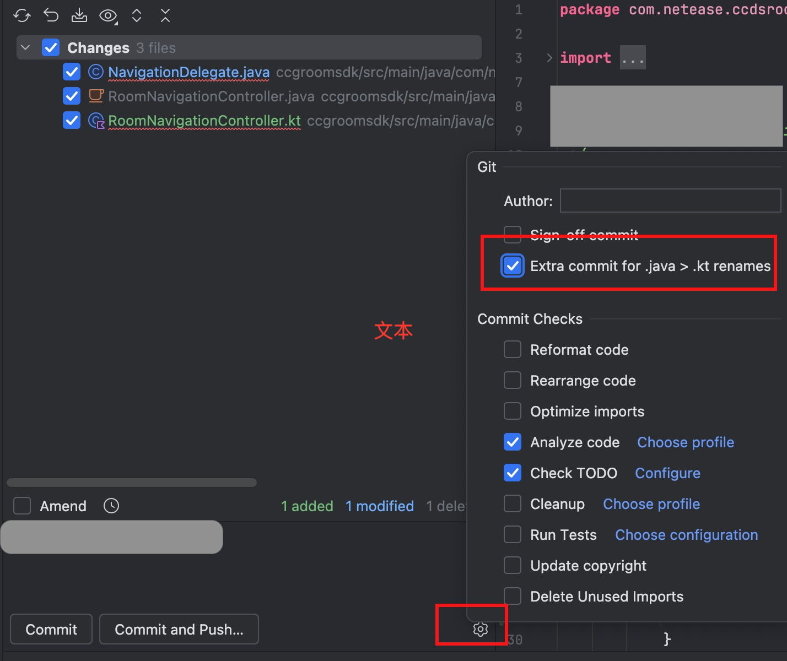Screen dimensions: 787x661
Task: Disable the Check TODO checkbox
Action: tap(513, 473)
